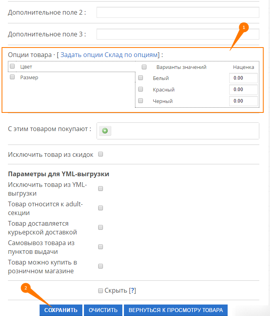Click Вернуться к просмотру товара button
The image size is (270, 316).
(x=176, y=310)
